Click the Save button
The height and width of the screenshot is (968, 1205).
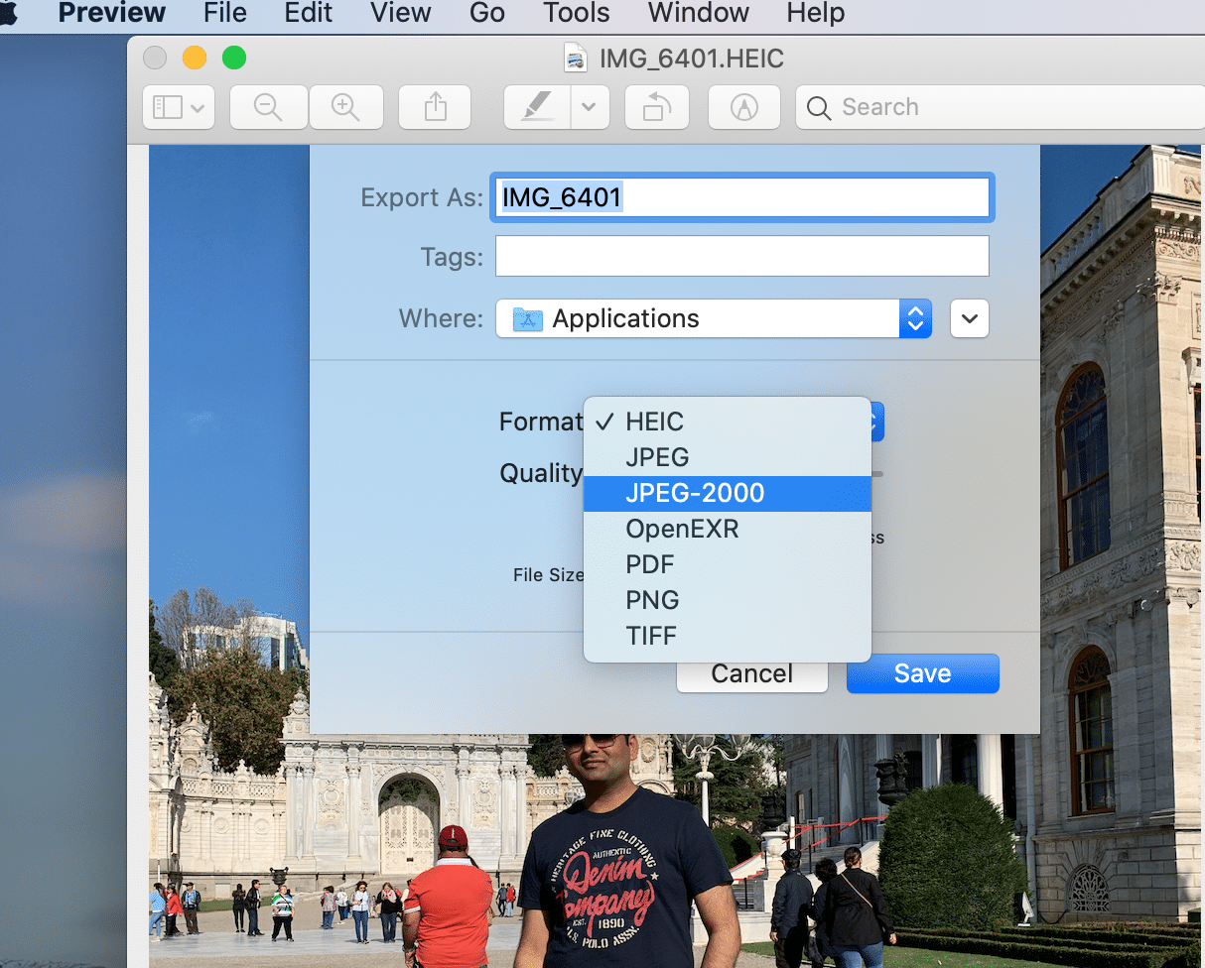(x=922, y=673)
